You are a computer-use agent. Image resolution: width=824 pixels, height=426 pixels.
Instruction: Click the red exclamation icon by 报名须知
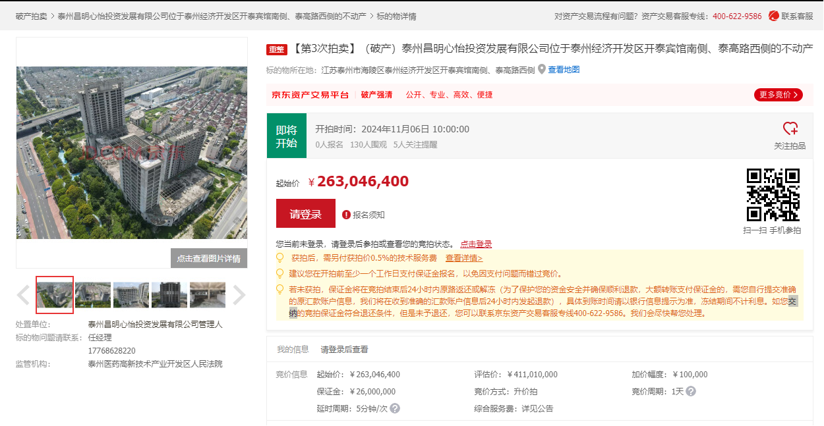tap(347, 215)
